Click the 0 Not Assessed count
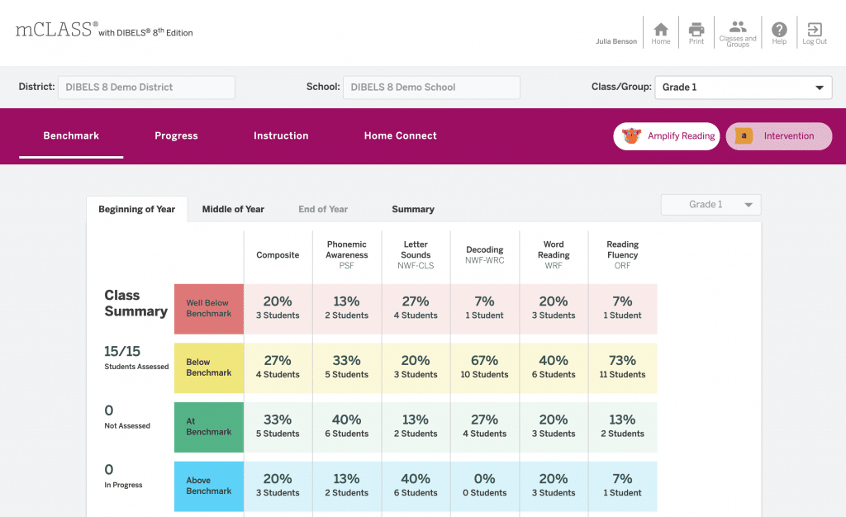The image size is (846, 517). tap(127, 417)
